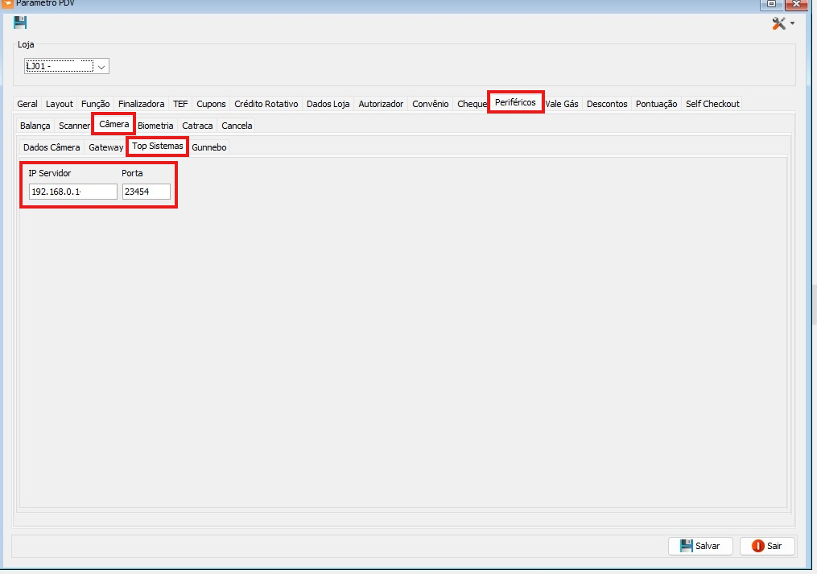817x574 pixels.
Task: Show the Dados Câmera tab
Action: (52, 147)
